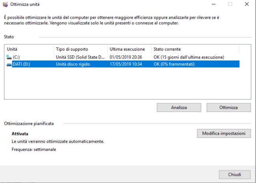This screenshot has width=256, height=183.
Task: Open Modifica impostazioni settings
Action: (x=224, y=134)
